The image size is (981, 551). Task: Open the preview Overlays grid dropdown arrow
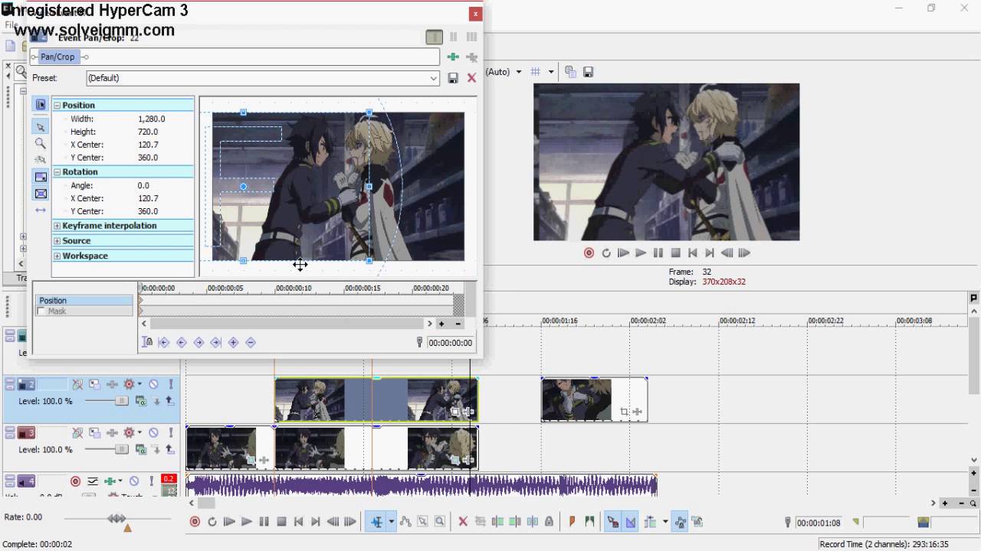(550, 72)
